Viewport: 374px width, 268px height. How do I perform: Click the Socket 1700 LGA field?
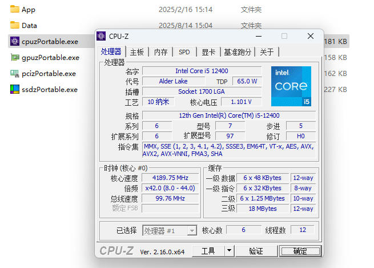click(x=202, y=91)
